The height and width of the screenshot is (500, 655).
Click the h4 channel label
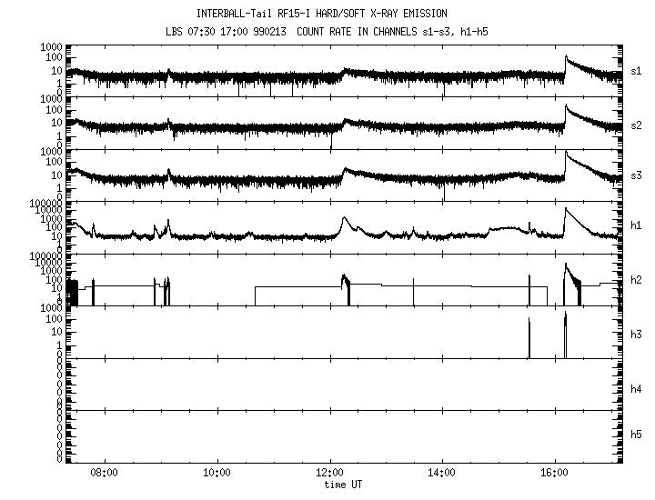[637, 389]
